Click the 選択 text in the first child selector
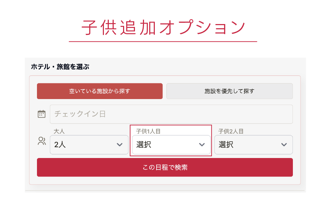 [144, 145]
